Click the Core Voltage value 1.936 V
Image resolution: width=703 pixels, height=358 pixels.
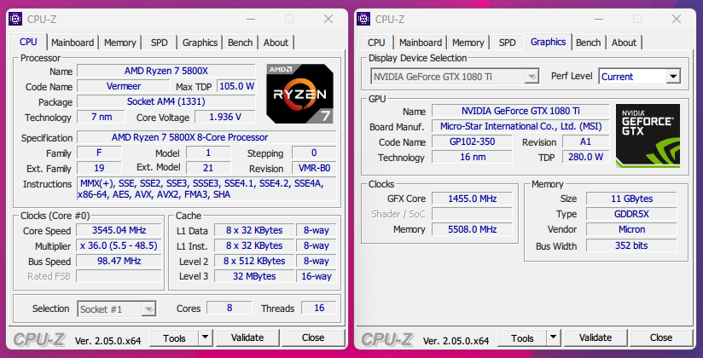tap(225, 117)
